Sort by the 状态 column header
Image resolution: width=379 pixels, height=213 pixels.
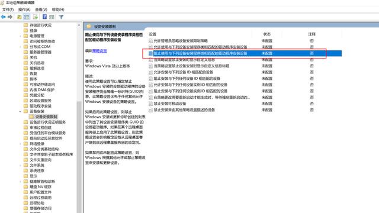click(267, 34)
